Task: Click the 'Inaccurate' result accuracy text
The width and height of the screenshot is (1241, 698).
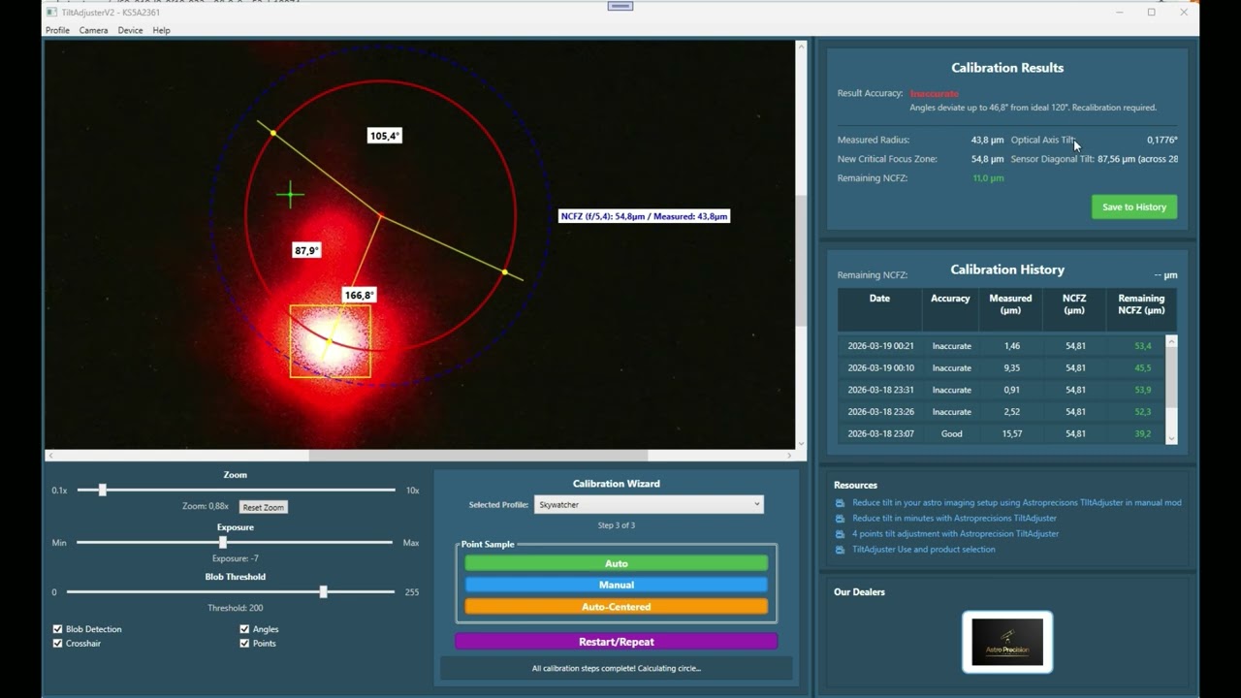Action: tap(935, 93)
